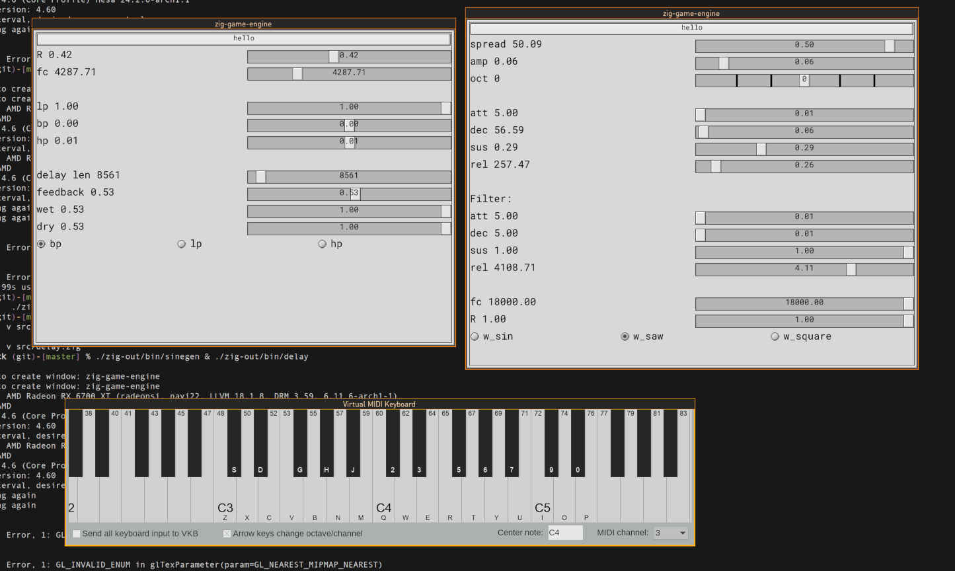This screenshot has height=571, width=955.
Task: Click the right zig-game-engine window title
Action: click(x=692, y=13)
